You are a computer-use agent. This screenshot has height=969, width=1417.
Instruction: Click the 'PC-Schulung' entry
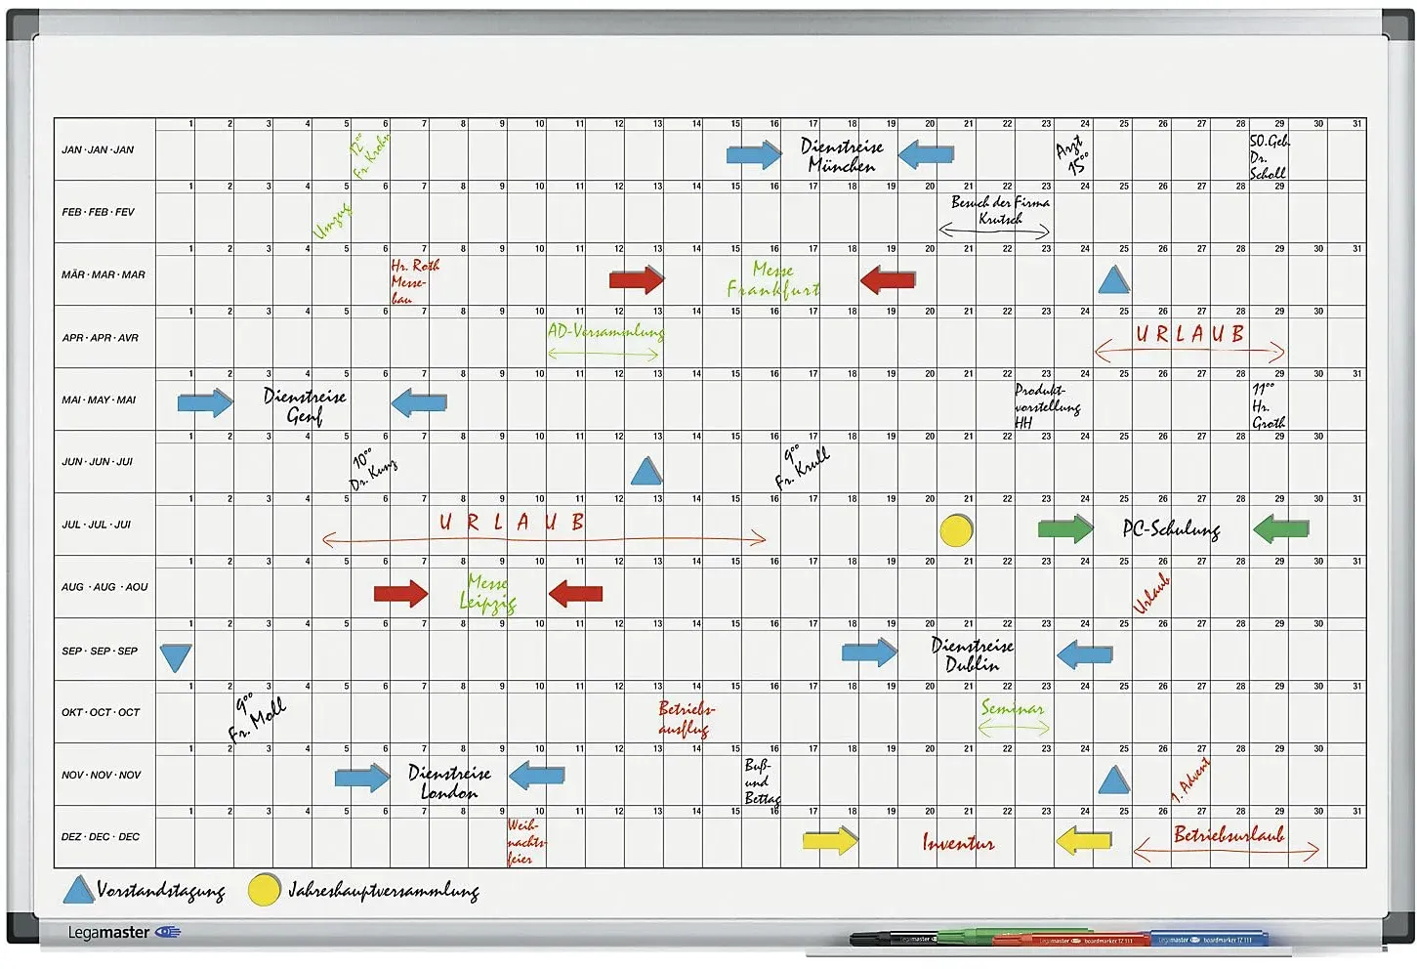click(x=1171, y=528)
